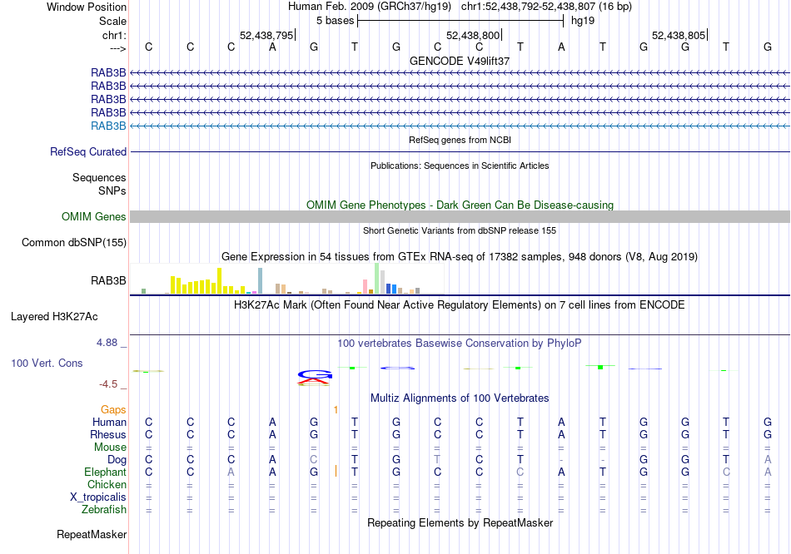Click the Layered H3K27Ac track label
The width and height of the screenshot is (791, 554).
[x=54, y=317]
